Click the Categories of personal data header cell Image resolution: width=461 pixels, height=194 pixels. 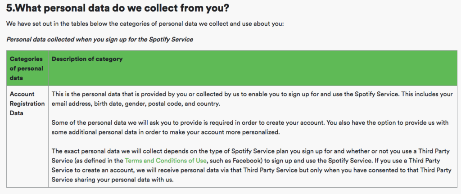[27, 68]
